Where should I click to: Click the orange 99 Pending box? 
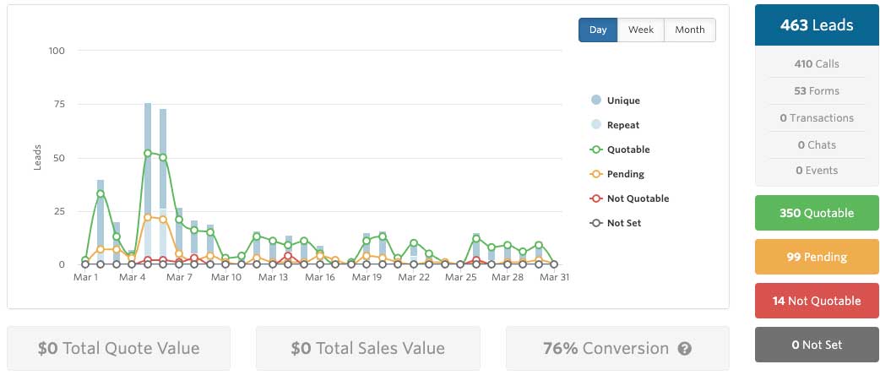click(817, 257)
